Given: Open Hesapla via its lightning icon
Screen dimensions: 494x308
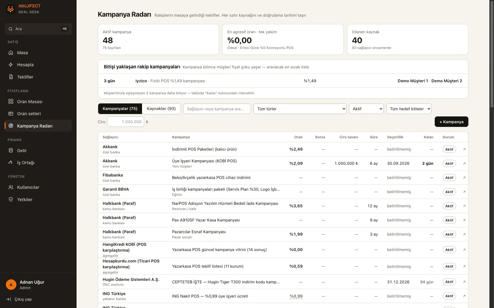Looking at the screenshot, I should pyautogui.click(x=11, y=65).
